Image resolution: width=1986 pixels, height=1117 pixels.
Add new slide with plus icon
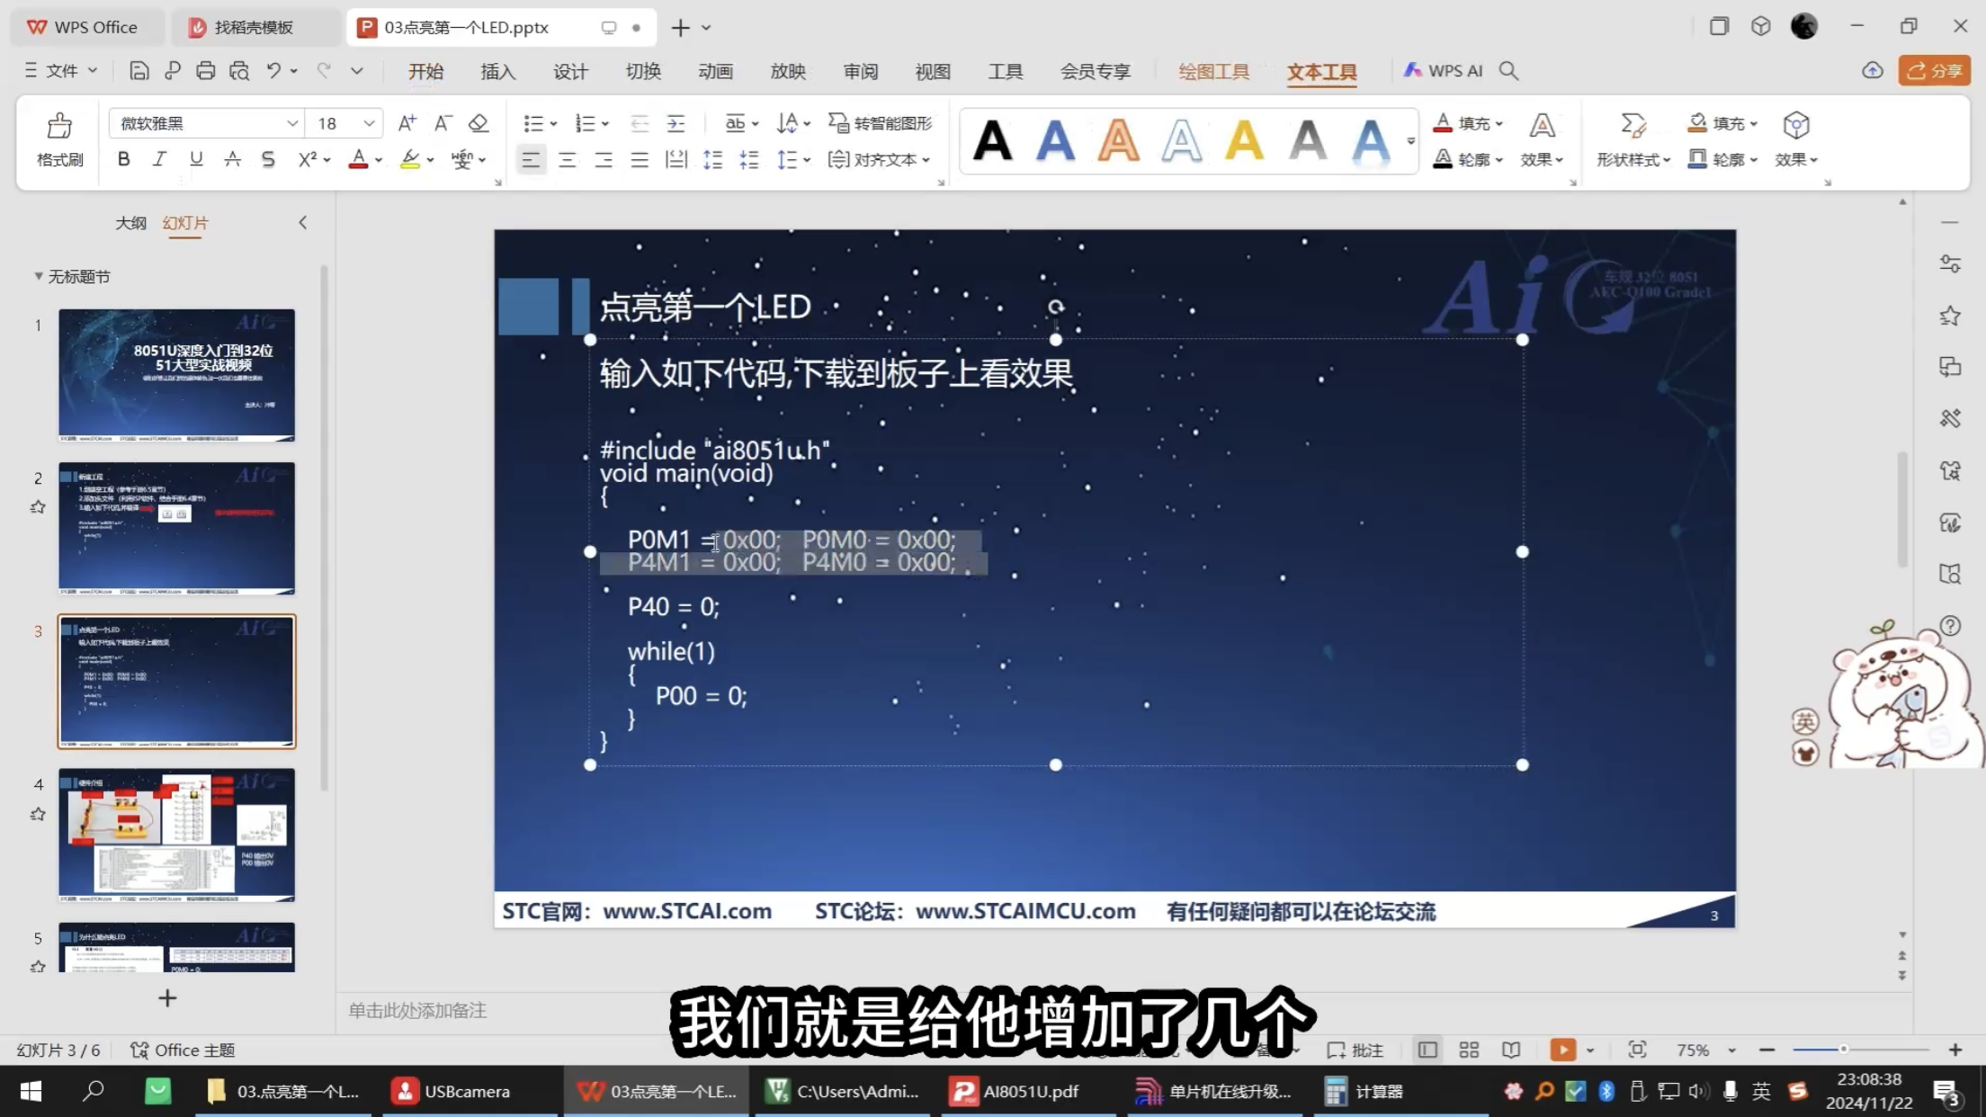coord(167,997)
